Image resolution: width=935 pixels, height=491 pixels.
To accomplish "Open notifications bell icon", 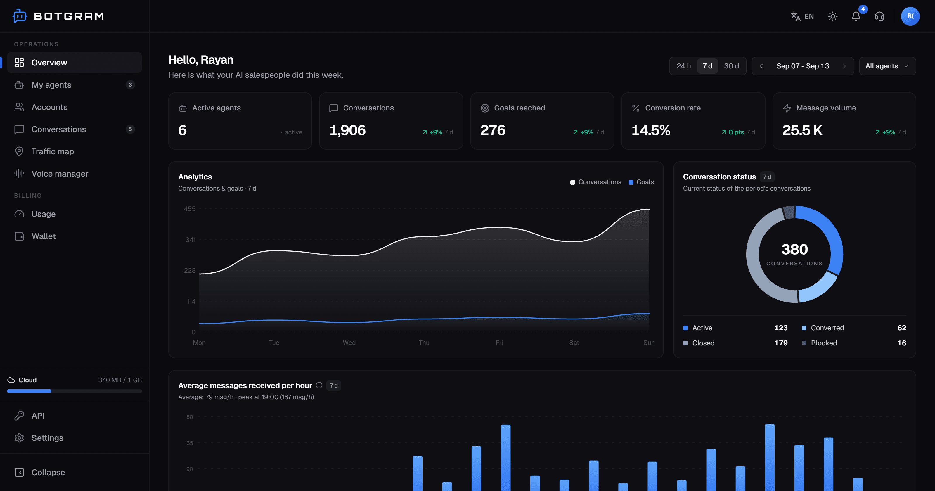I will point(856,16).
